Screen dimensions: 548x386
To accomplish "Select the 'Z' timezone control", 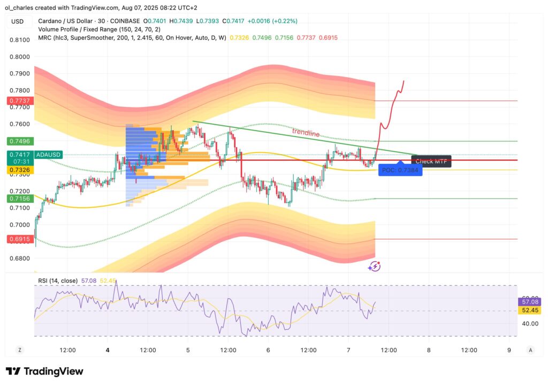I will coord(20,350).
